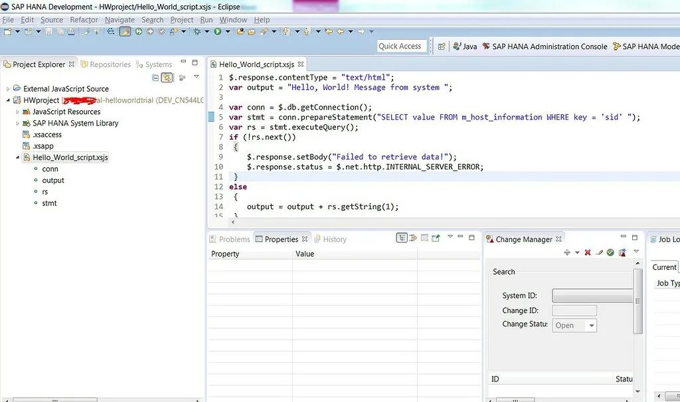Open dropdown arrow beside Create Change plus
Viewport: 680px width, 402px height.
pyautogui.click(x=577, y=253)
